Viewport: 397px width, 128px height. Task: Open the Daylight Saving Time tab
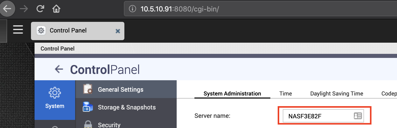coord(337,93)
